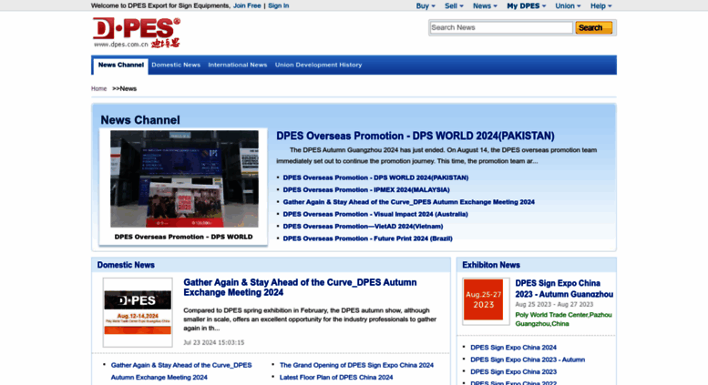Screen dimensions: 708x385
Task: Select the News Channel tab
Action: pyautogui.click(x=121, y=66)
